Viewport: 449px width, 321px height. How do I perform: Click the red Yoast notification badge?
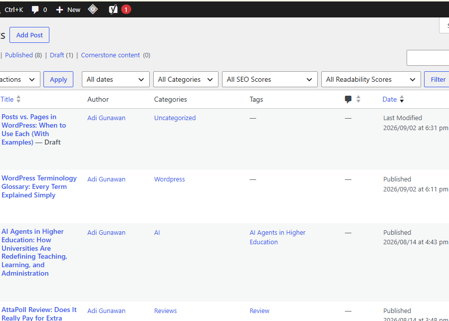[126, 10]
